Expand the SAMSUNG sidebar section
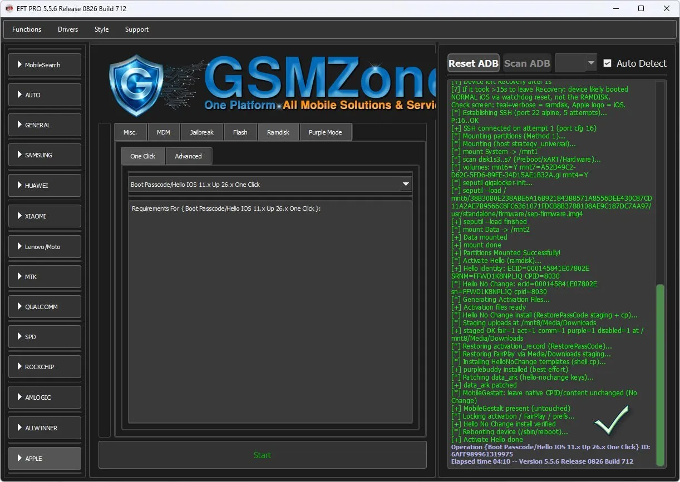The image size is (680, 482). [x=45, y=155]
